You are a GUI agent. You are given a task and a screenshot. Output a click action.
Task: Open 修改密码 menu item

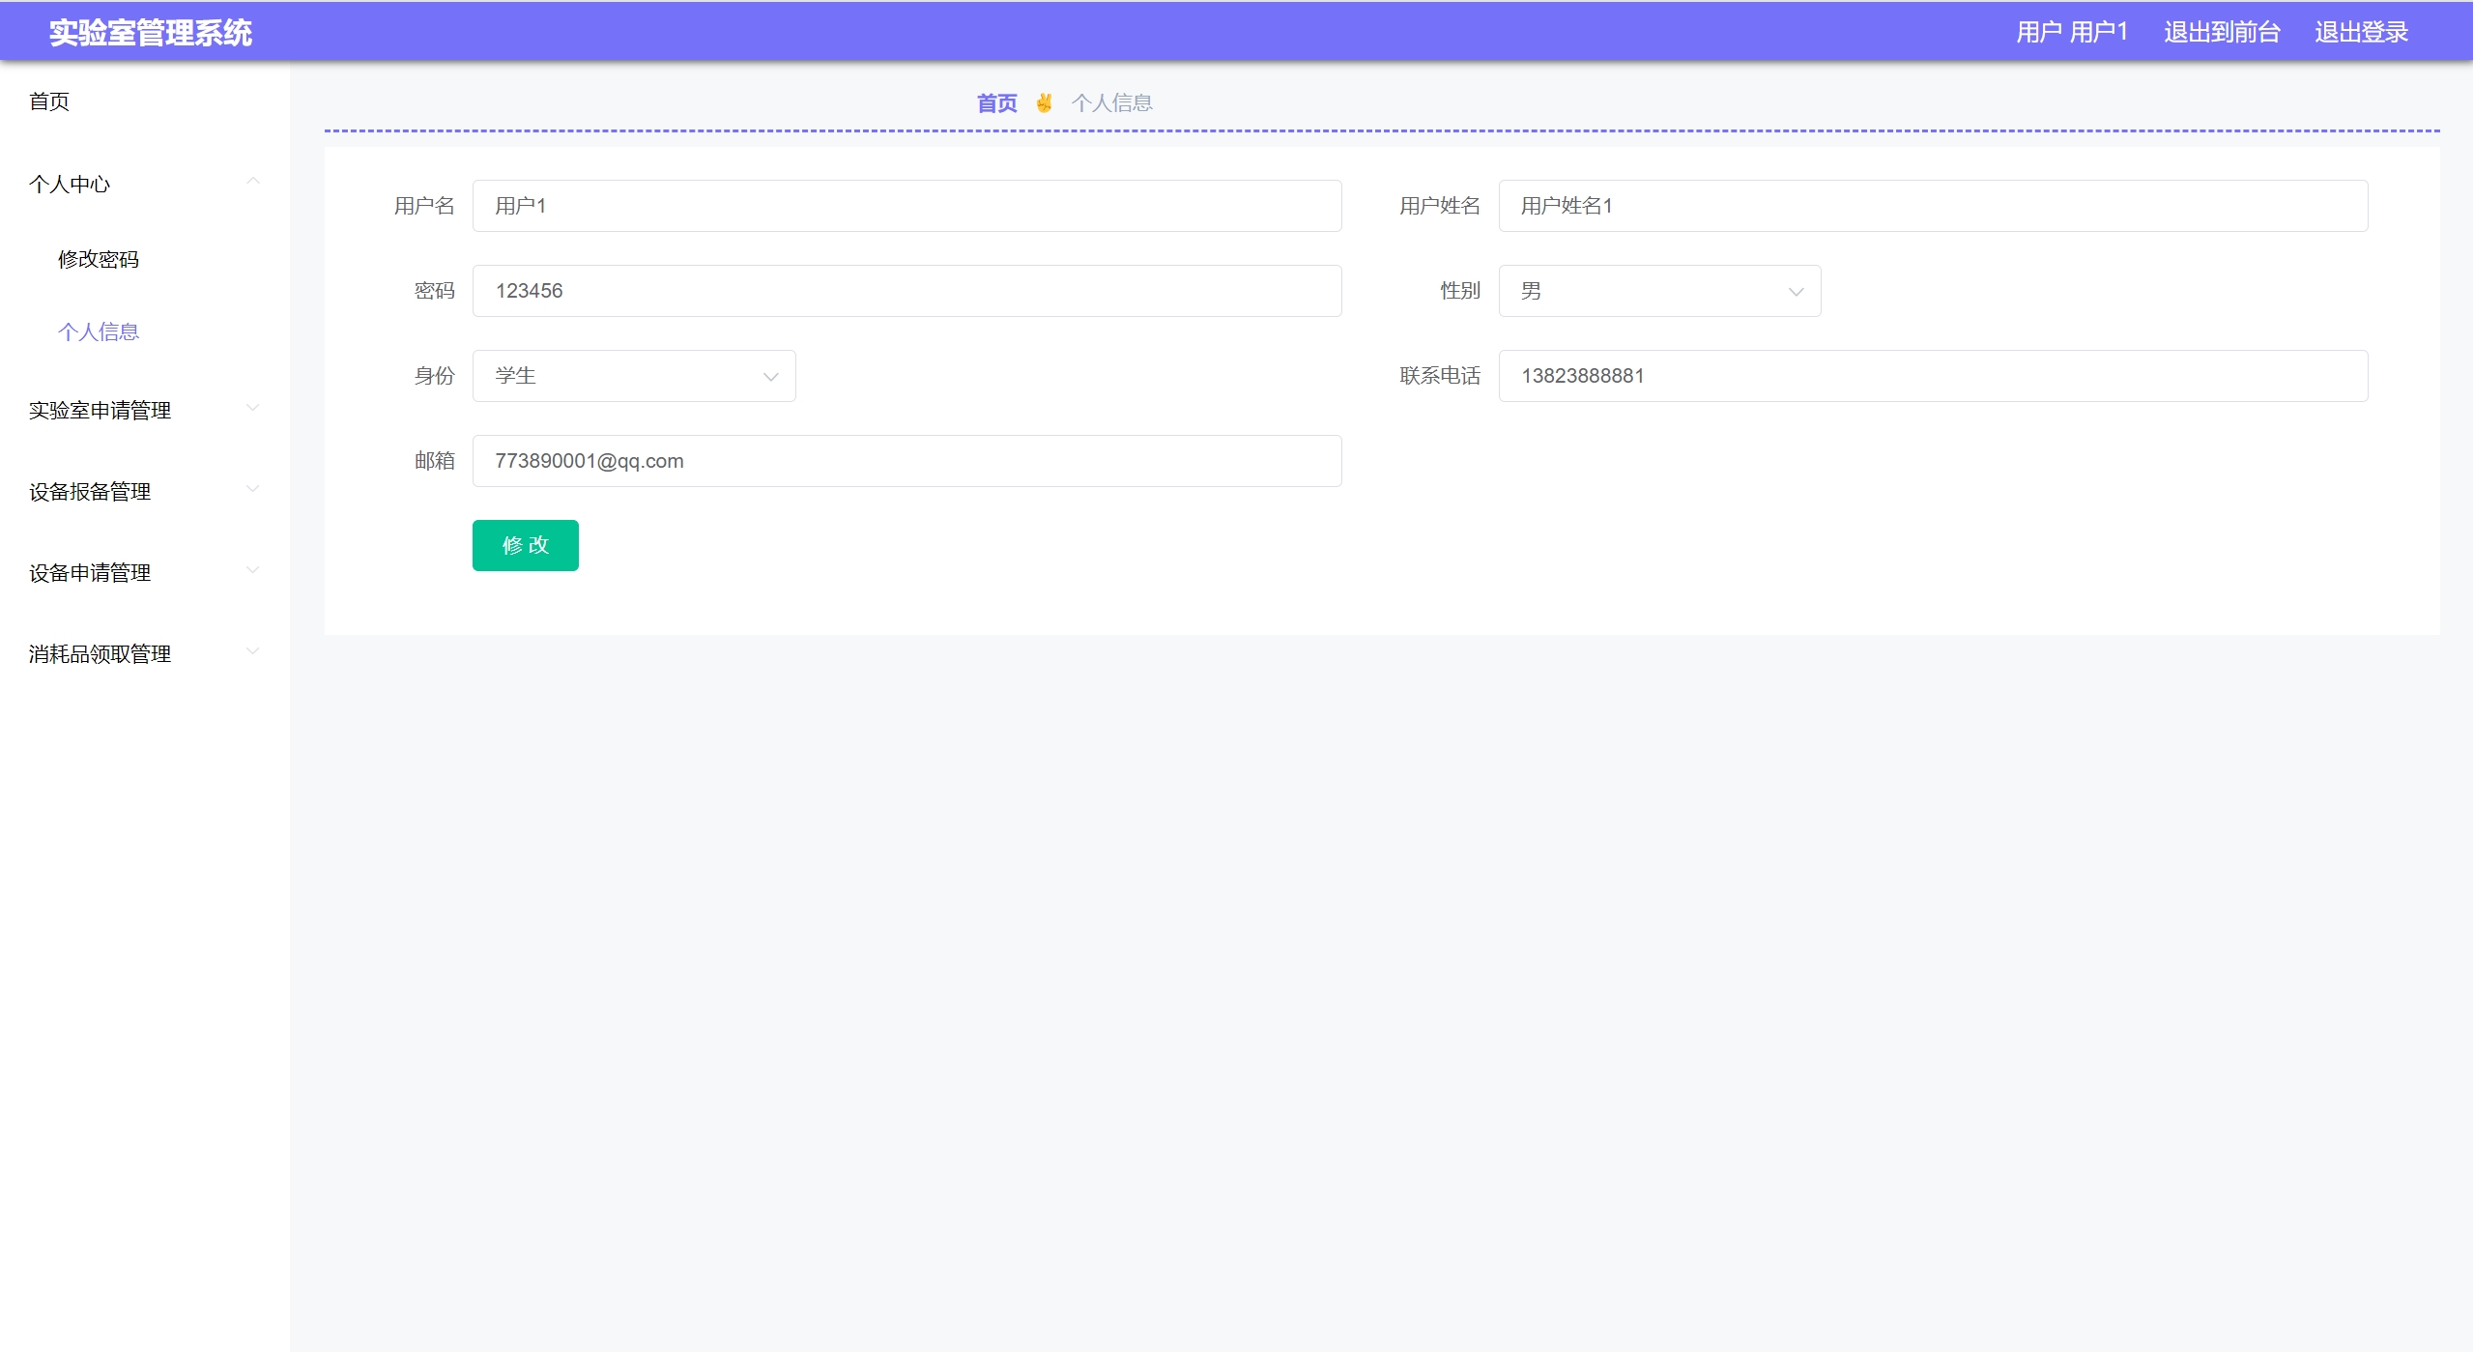[x=99, y=259]
